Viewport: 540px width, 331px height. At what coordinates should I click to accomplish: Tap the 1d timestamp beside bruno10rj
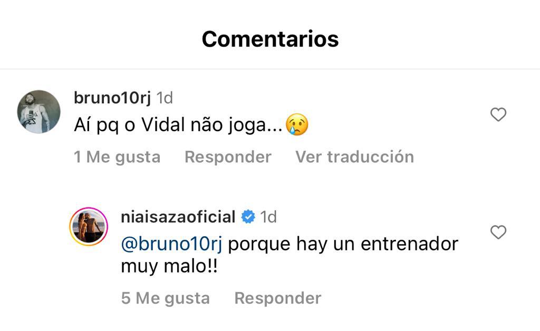(x=165, y=98)
